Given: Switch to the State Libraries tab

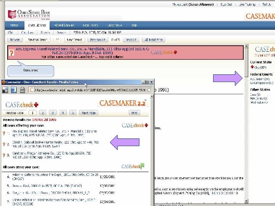Looking at the screenshot, I should click(x=37, y=25).
